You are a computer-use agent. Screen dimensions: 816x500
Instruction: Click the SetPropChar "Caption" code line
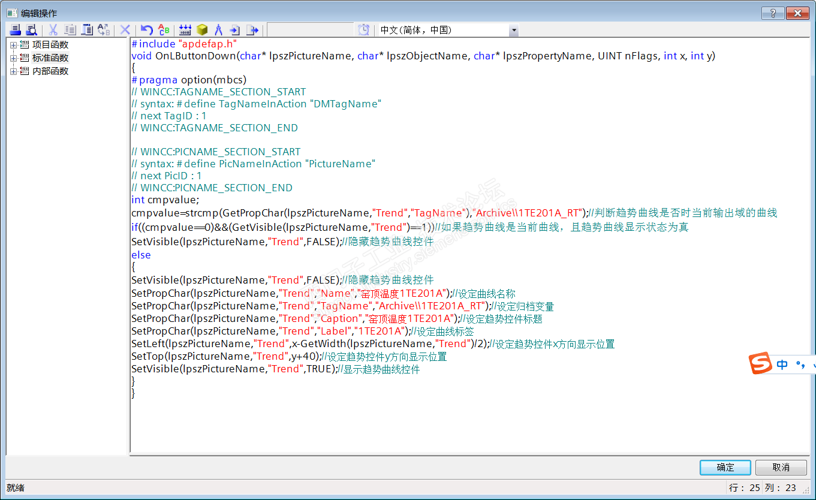[x=337, y=318]
